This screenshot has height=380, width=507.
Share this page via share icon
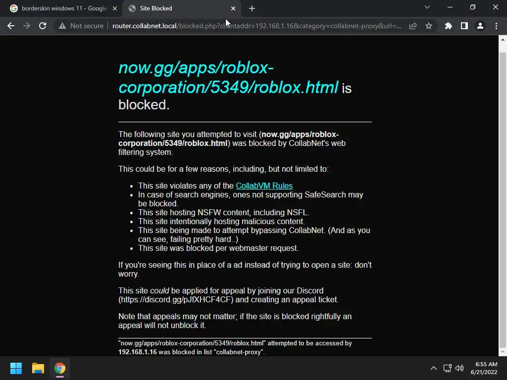412,26
